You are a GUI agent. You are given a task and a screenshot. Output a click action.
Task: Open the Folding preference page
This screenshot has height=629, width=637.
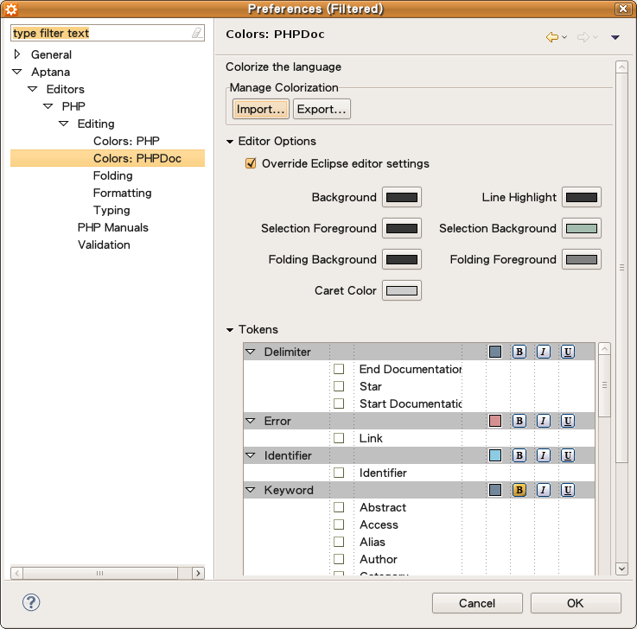(x=113, y=175)
